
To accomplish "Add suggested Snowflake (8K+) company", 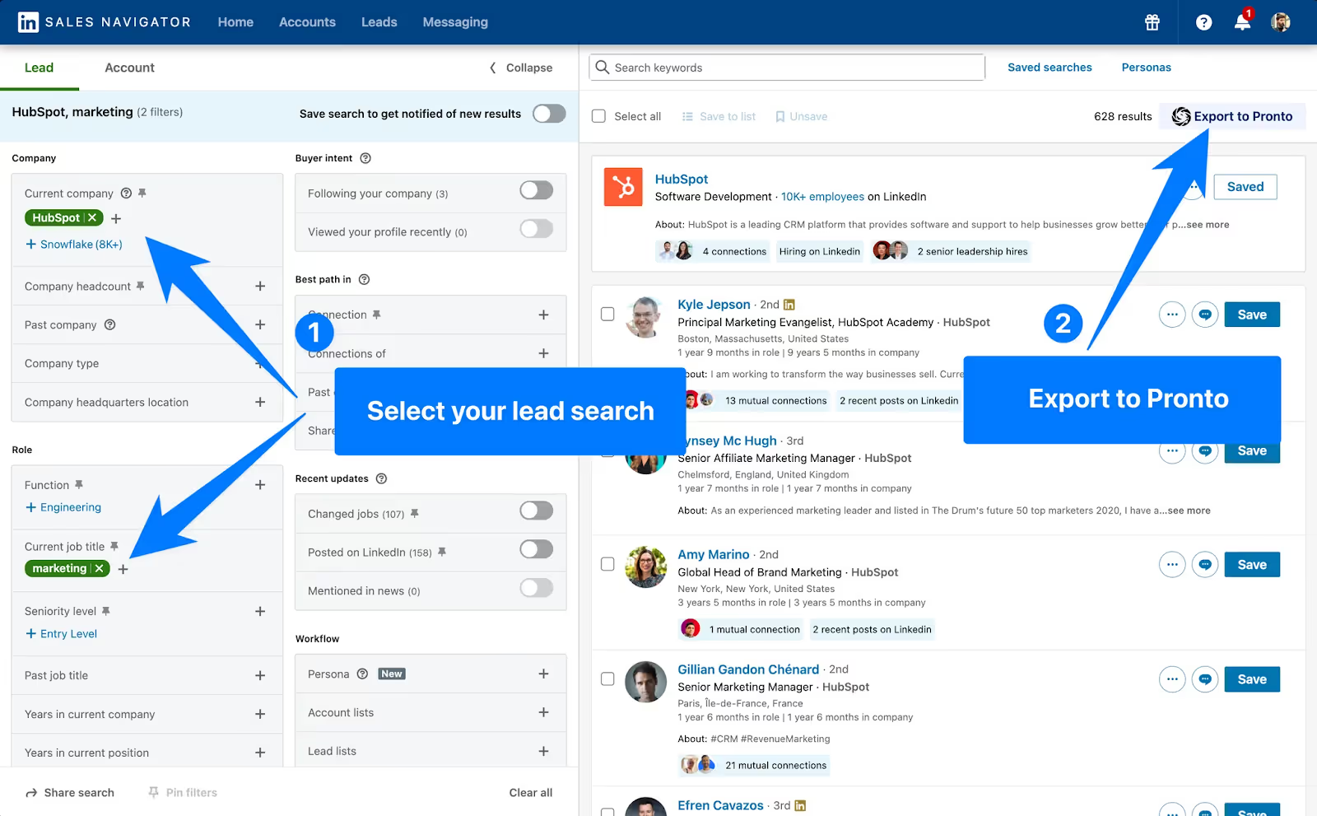I will point(74,245).
